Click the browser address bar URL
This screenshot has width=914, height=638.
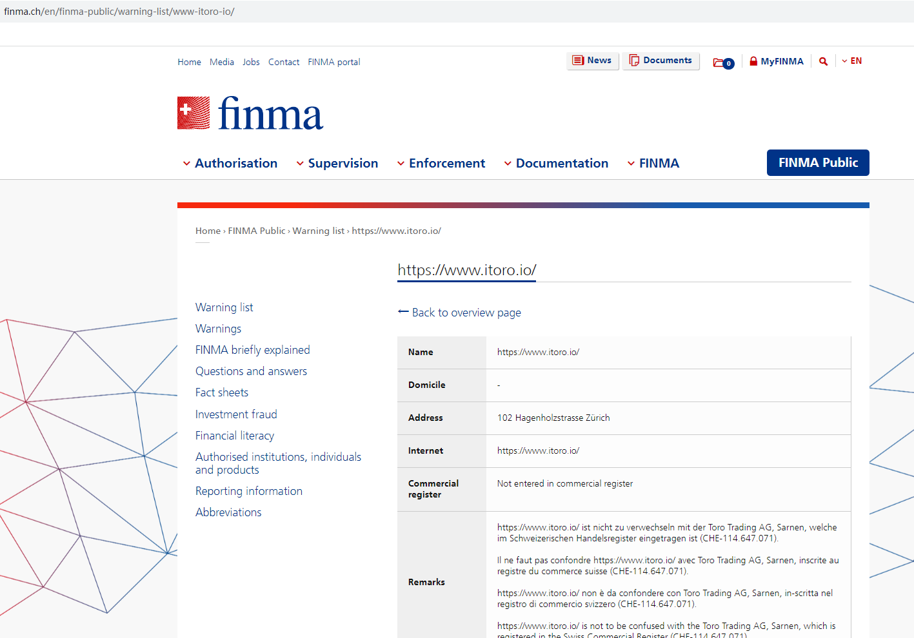119,12
